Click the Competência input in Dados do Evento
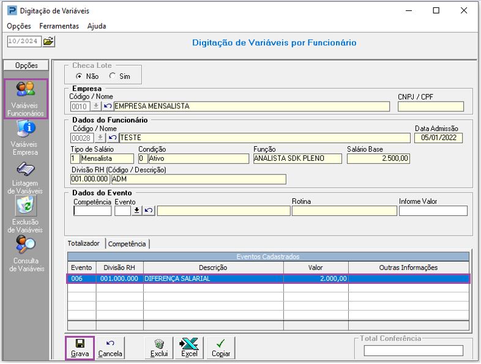 click(x=92, y=210)
